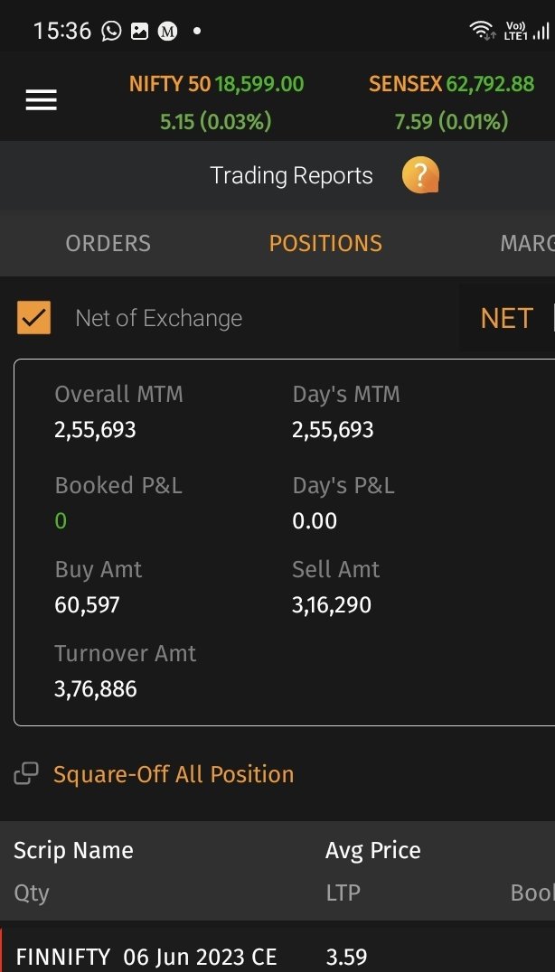Open the partially visible MARGIN tab
The image size is (555, 972).
pos(527,243)
